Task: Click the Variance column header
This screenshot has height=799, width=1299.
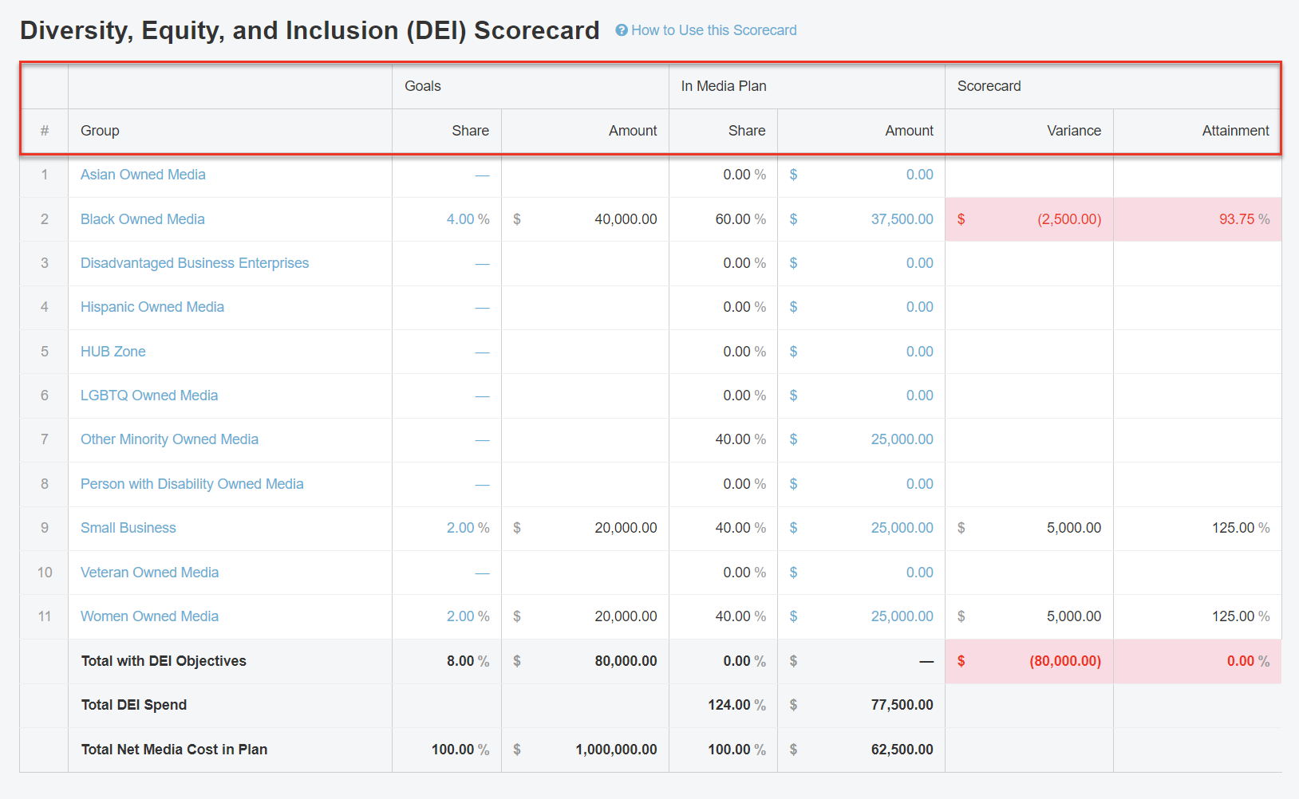Action: tap(1074, 130)
